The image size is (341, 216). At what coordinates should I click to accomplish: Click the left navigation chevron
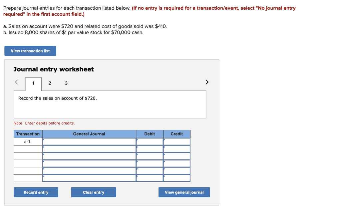pyautogui.click(x=16, y=82)
